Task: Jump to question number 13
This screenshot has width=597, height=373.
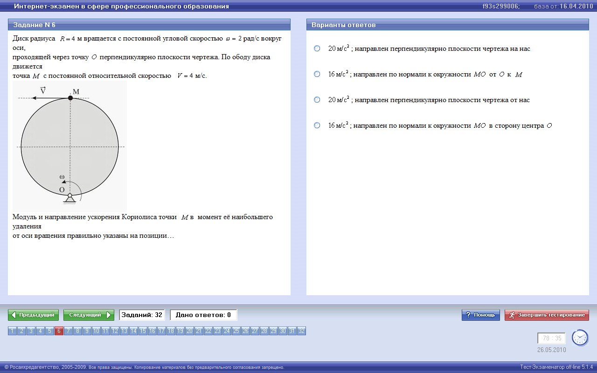Action: 124,331
